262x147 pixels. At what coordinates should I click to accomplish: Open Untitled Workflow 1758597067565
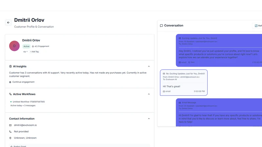pos(28,102)
